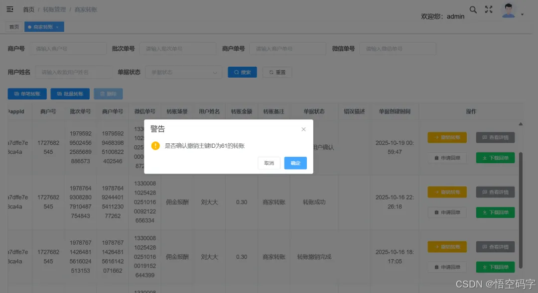Open the header search icon
The width and height of the screenshot is (538, 293).
point(473,9)
